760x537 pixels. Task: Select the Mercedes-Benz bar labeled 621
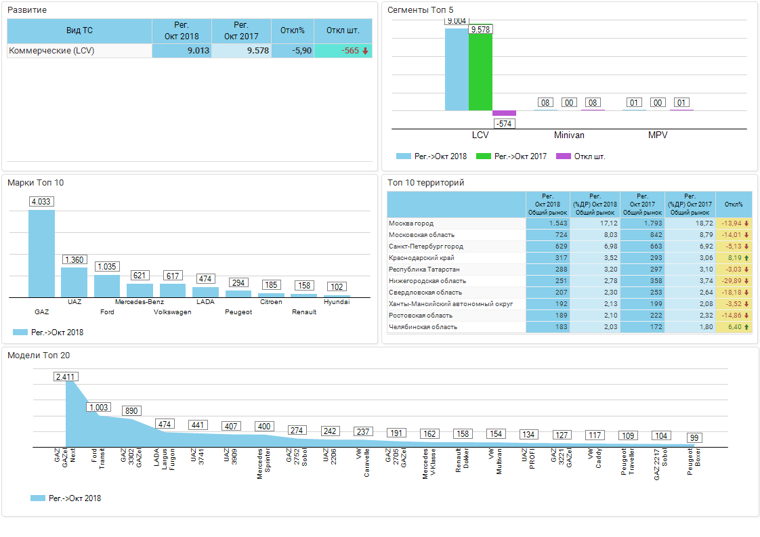140,291
